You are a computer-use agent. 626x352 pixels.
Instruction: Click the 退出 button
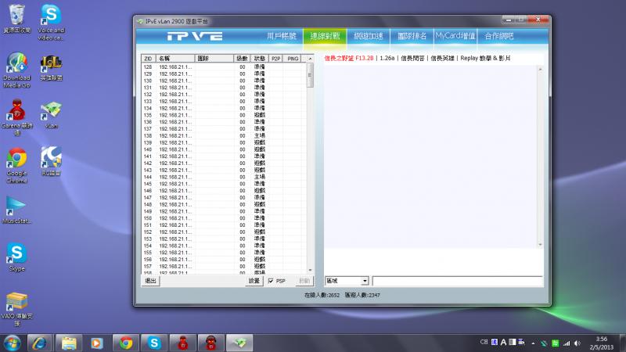(150, 281)
